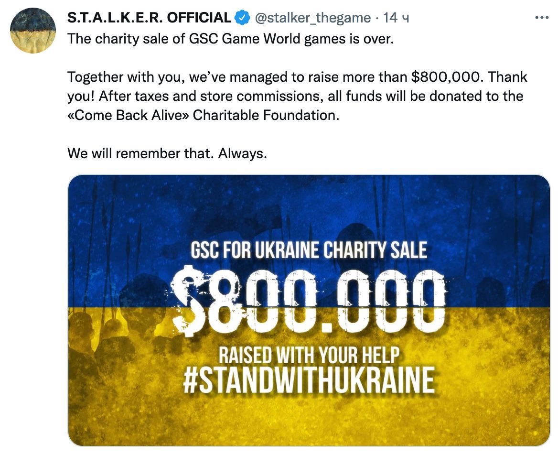Open the S.T.A.L.K.E.R. OFFICIAL profile name
The width and height of the screenshot is (558, 455).
click(149, 18)
